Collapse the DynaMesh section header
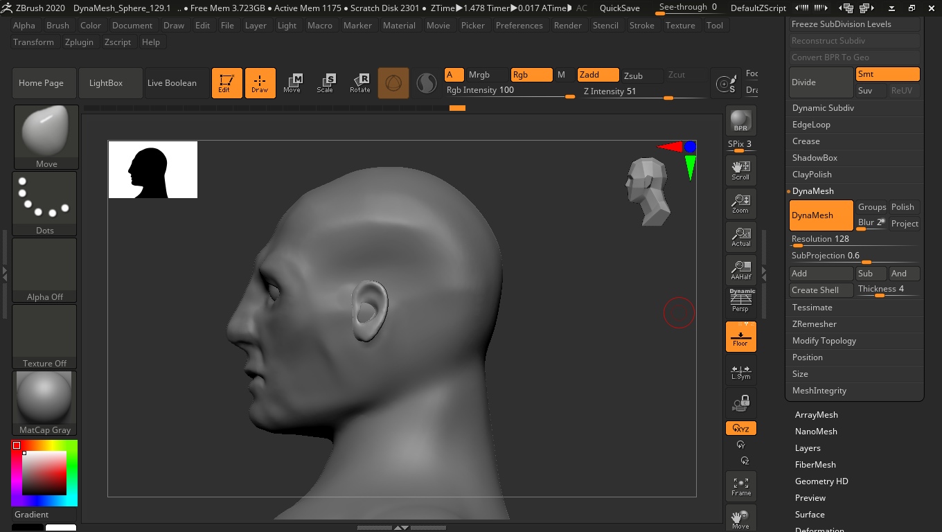This screenshot has height=532, width=942. pyautogui.click(x=813, y=191)
